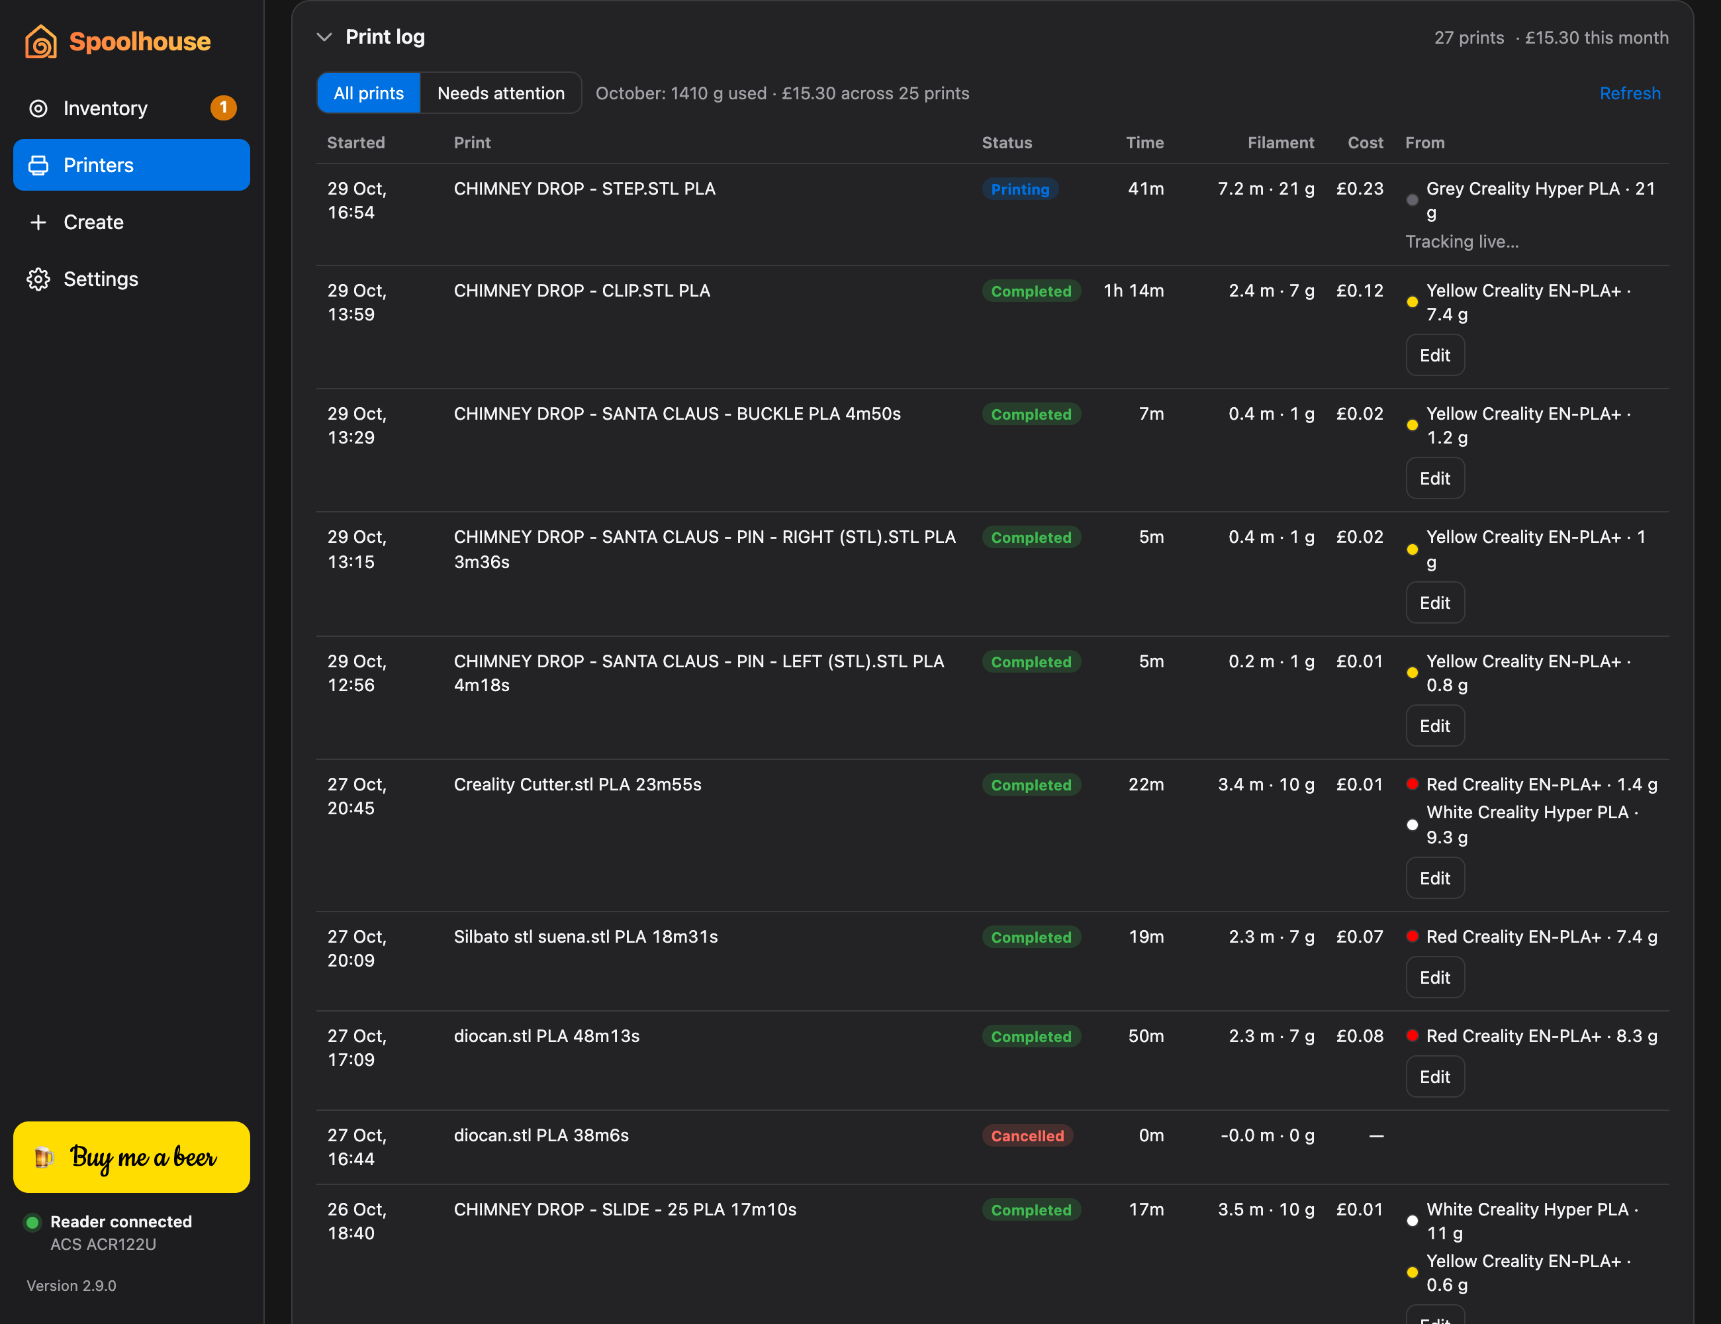Click the 'CHIMNEY DROP - STEP.STL PLA' print name
The width and height of the screenshot is (1721, 1324).
coord(584,189)
